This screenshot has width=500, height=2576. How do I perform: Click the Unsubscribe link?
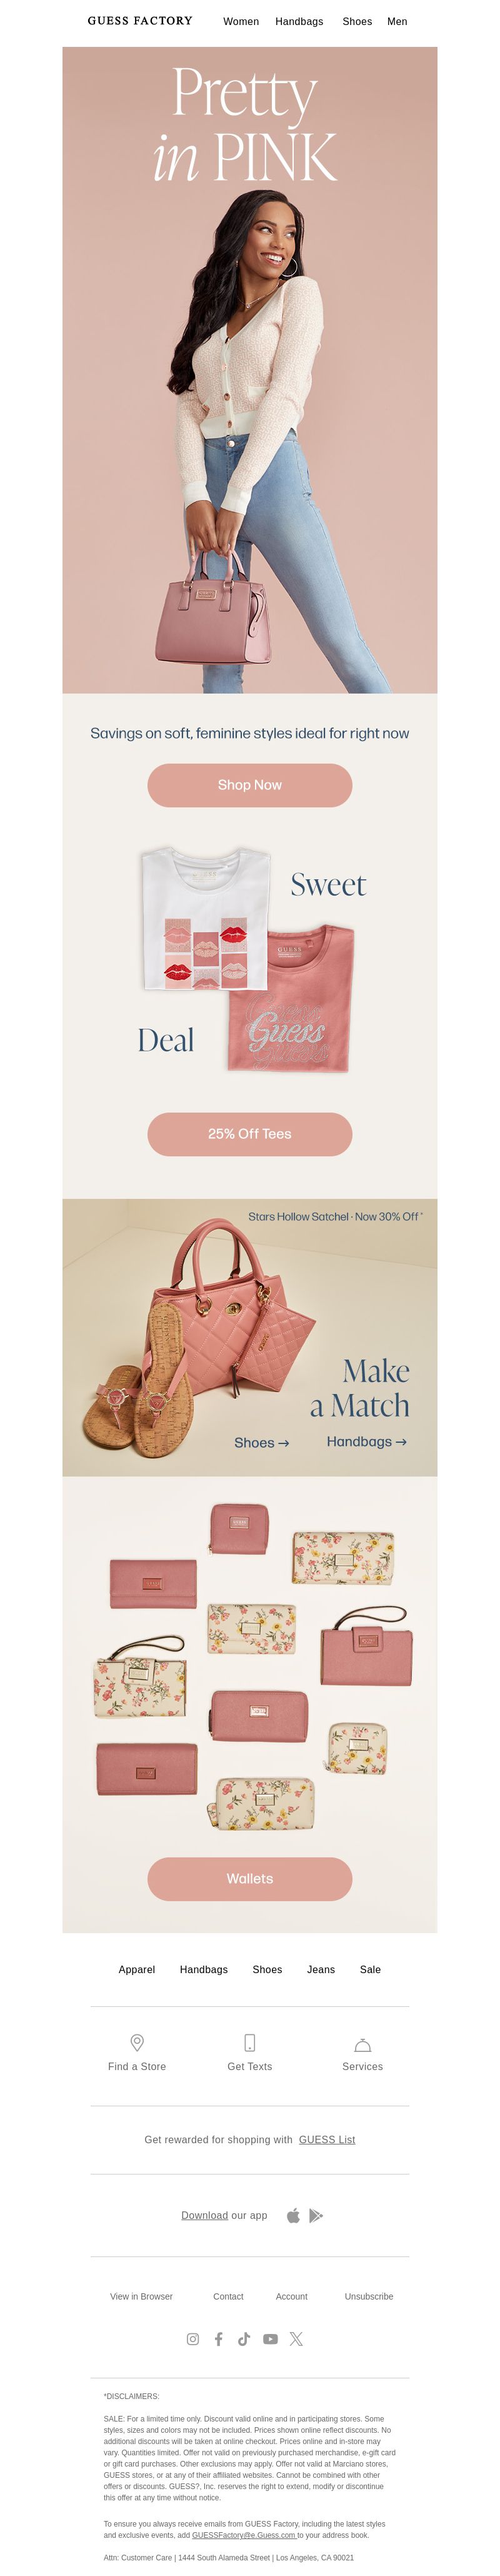(369, 2296)
